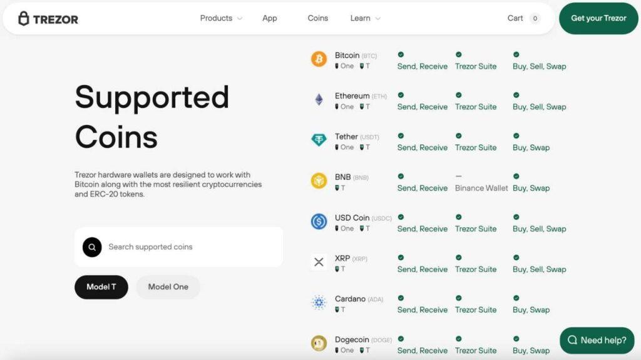Open the Tether coin name link
Viewport: 641px width, 360px height.
click(346, 136)
